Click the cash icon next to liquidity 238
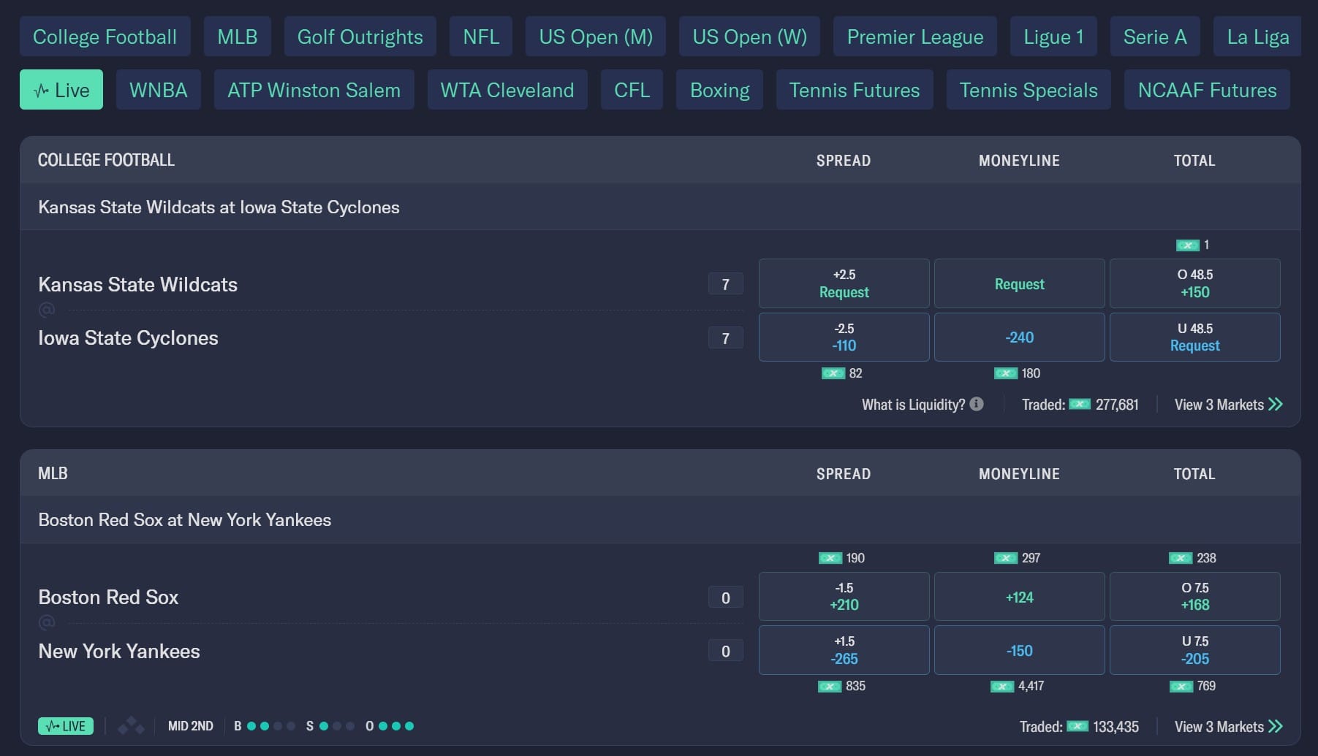1318x756 pixels. pyautogui.click(x=1181, y=558)
